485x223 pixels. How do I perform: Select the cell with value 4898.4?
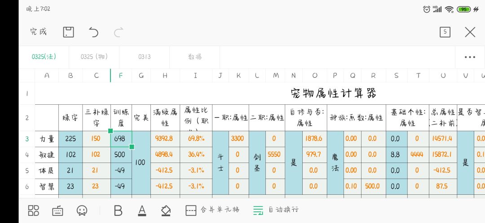pyautogui.click(x=165, y=154)
